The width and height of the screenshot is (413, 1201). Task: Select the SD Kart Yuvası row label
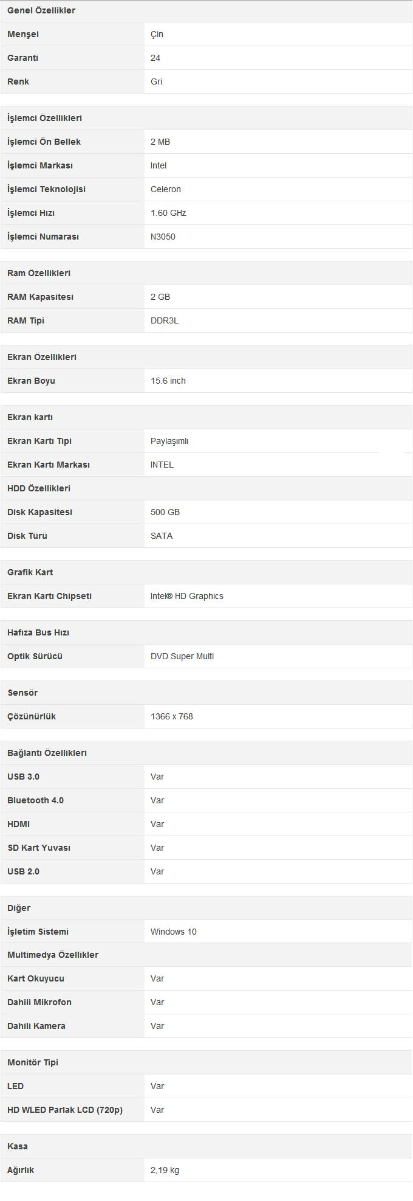point(39,848)
